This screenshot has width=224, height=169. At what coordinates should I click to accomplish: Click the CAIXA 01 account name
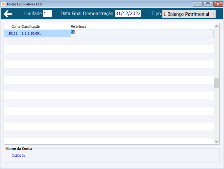click(x=19, y=156)
